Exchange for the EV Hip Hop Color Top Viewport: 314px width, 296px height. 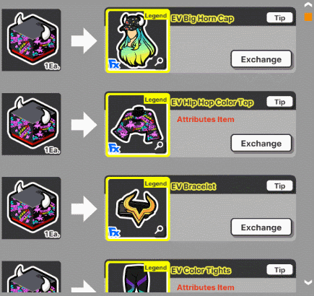[x=261, y=143]
